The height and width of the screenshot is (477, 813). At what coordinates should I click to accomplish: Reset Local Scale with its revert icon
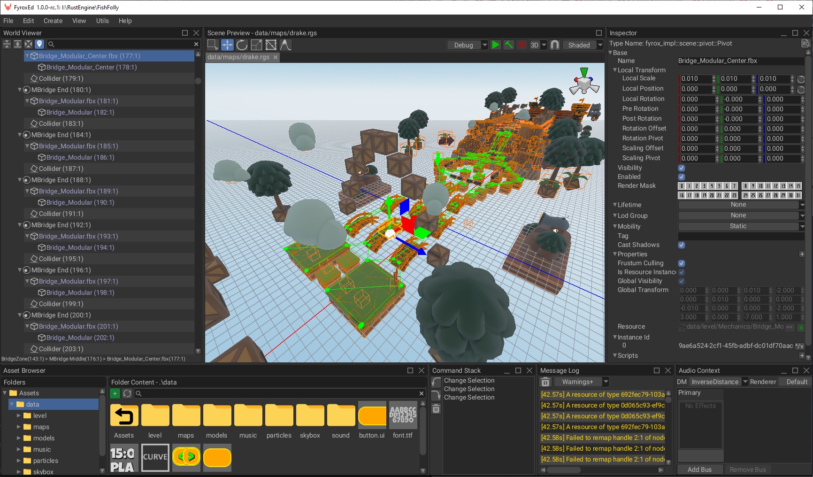coord(801,79)
